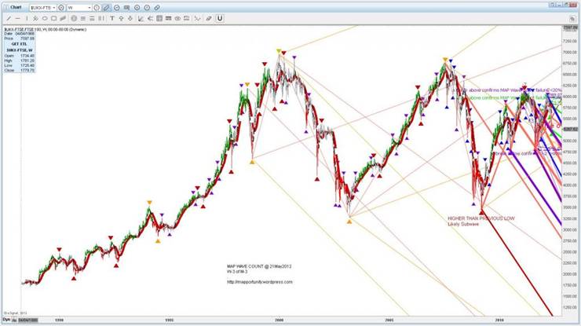Click the W-3 of M-3 label

(x=237, y=272)
